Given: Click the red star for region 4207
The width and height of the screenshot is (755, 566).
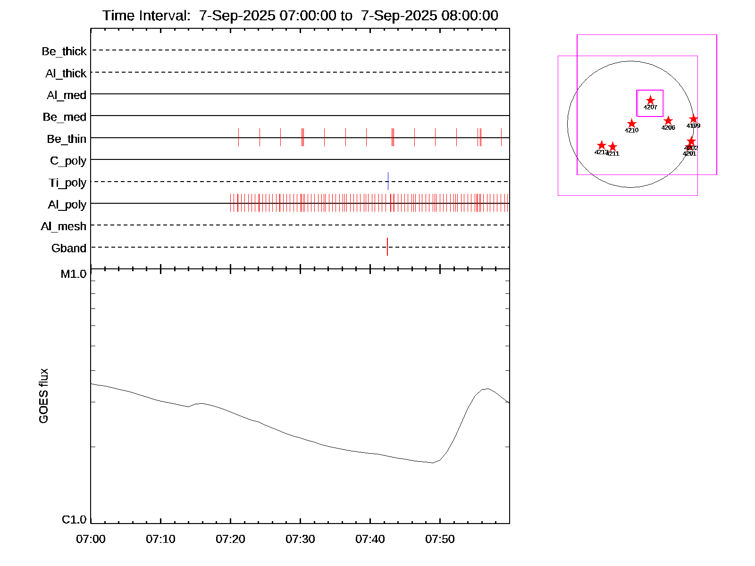Looking at the screenshot, I should pyautogui.click(x=650, y=100).
